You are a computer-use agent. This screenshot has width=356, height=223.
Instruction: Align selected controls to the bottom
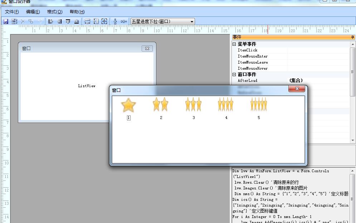pos(77,21)
